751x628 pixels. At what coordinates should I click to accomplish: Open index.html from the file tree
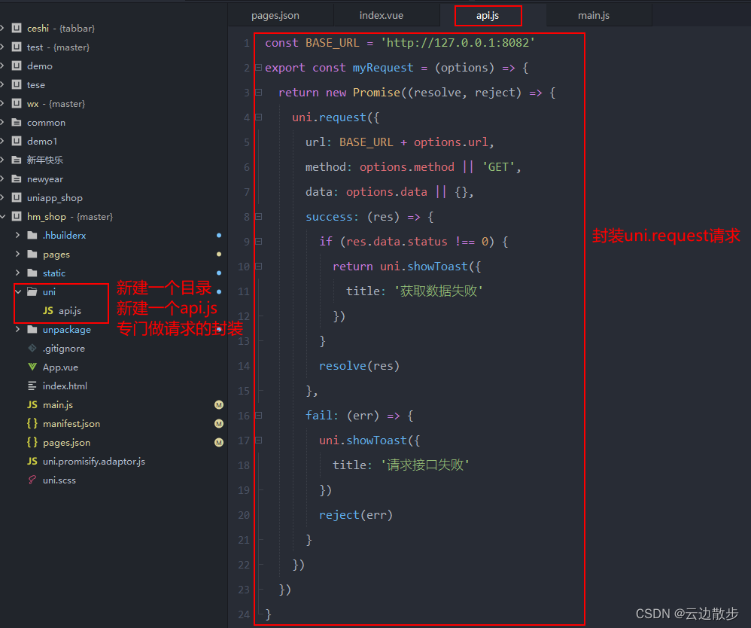pyautogui.click(x=65, y=386)
